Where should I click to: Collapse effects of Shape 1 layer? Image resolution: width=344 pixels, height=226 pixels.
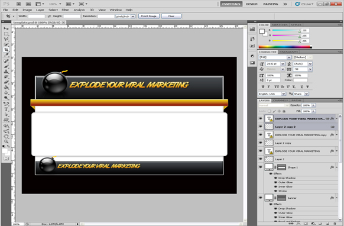pyautogui.click(x=336, y=167)
